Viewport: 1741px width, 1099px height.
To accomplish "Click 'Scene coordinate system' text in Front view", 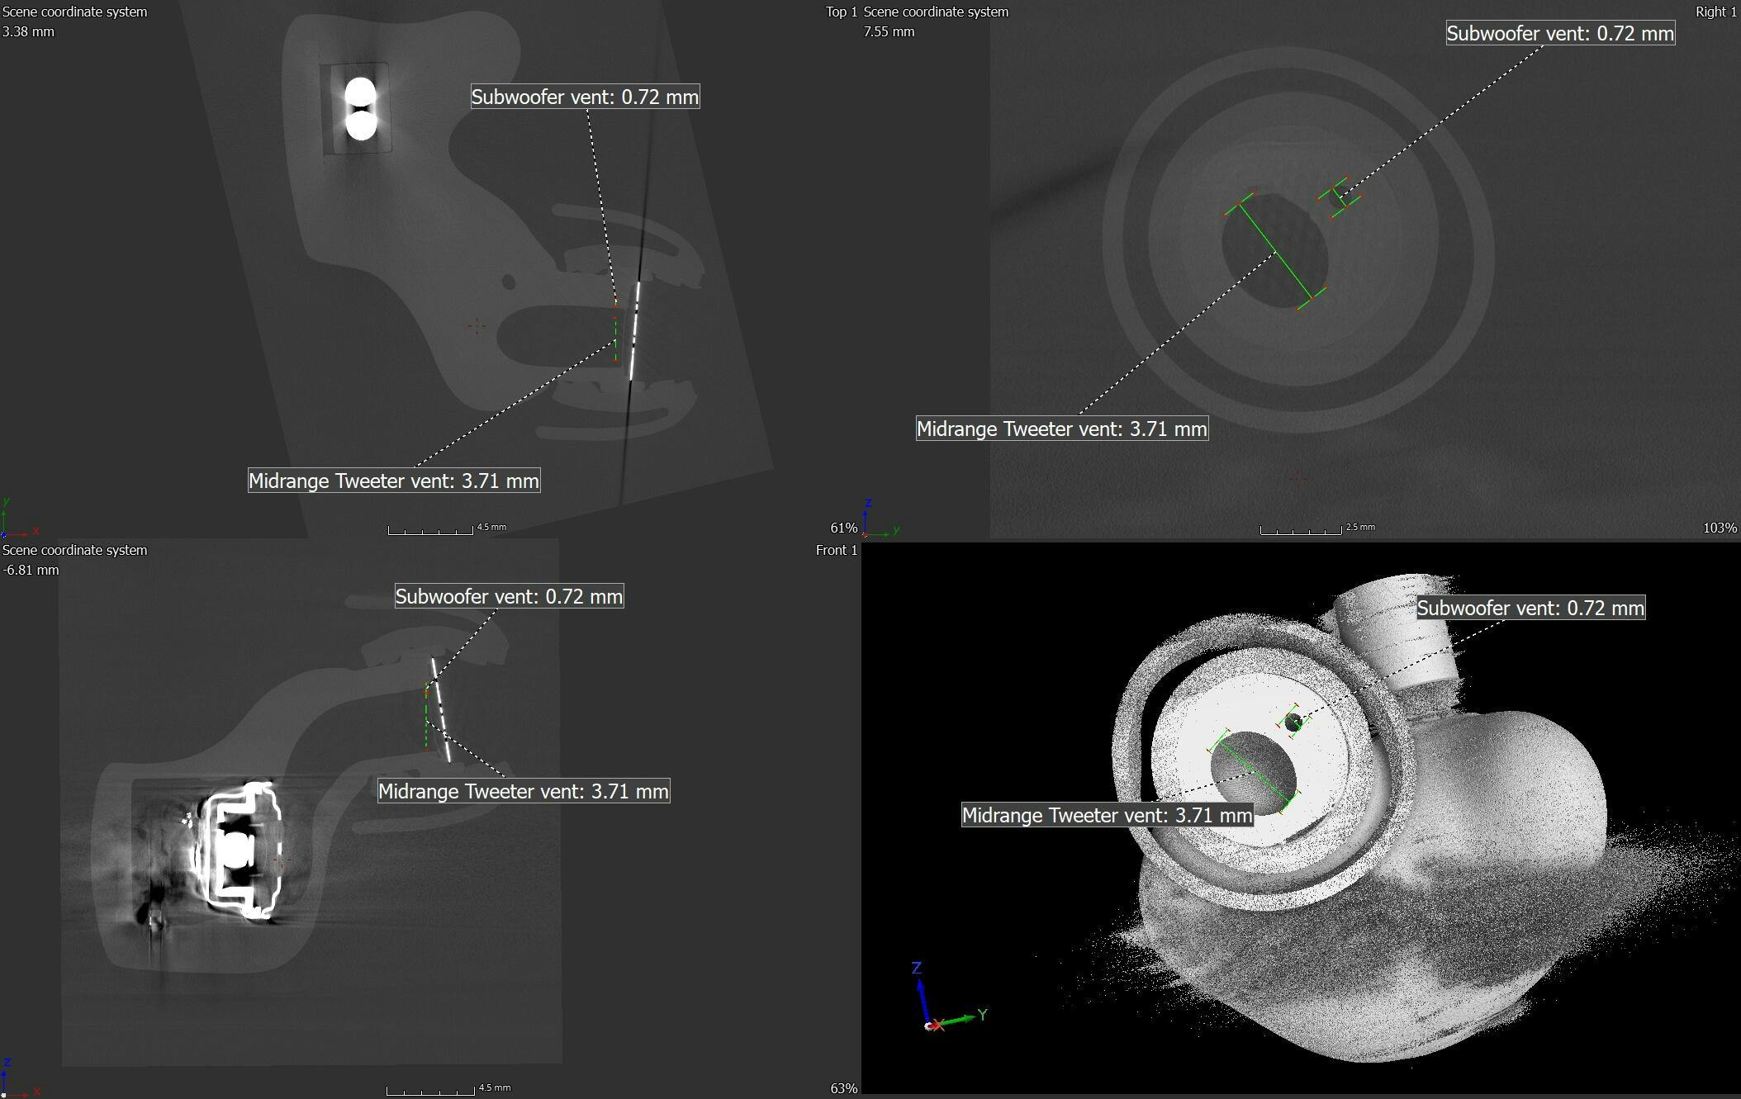I will tap(75, 550).
